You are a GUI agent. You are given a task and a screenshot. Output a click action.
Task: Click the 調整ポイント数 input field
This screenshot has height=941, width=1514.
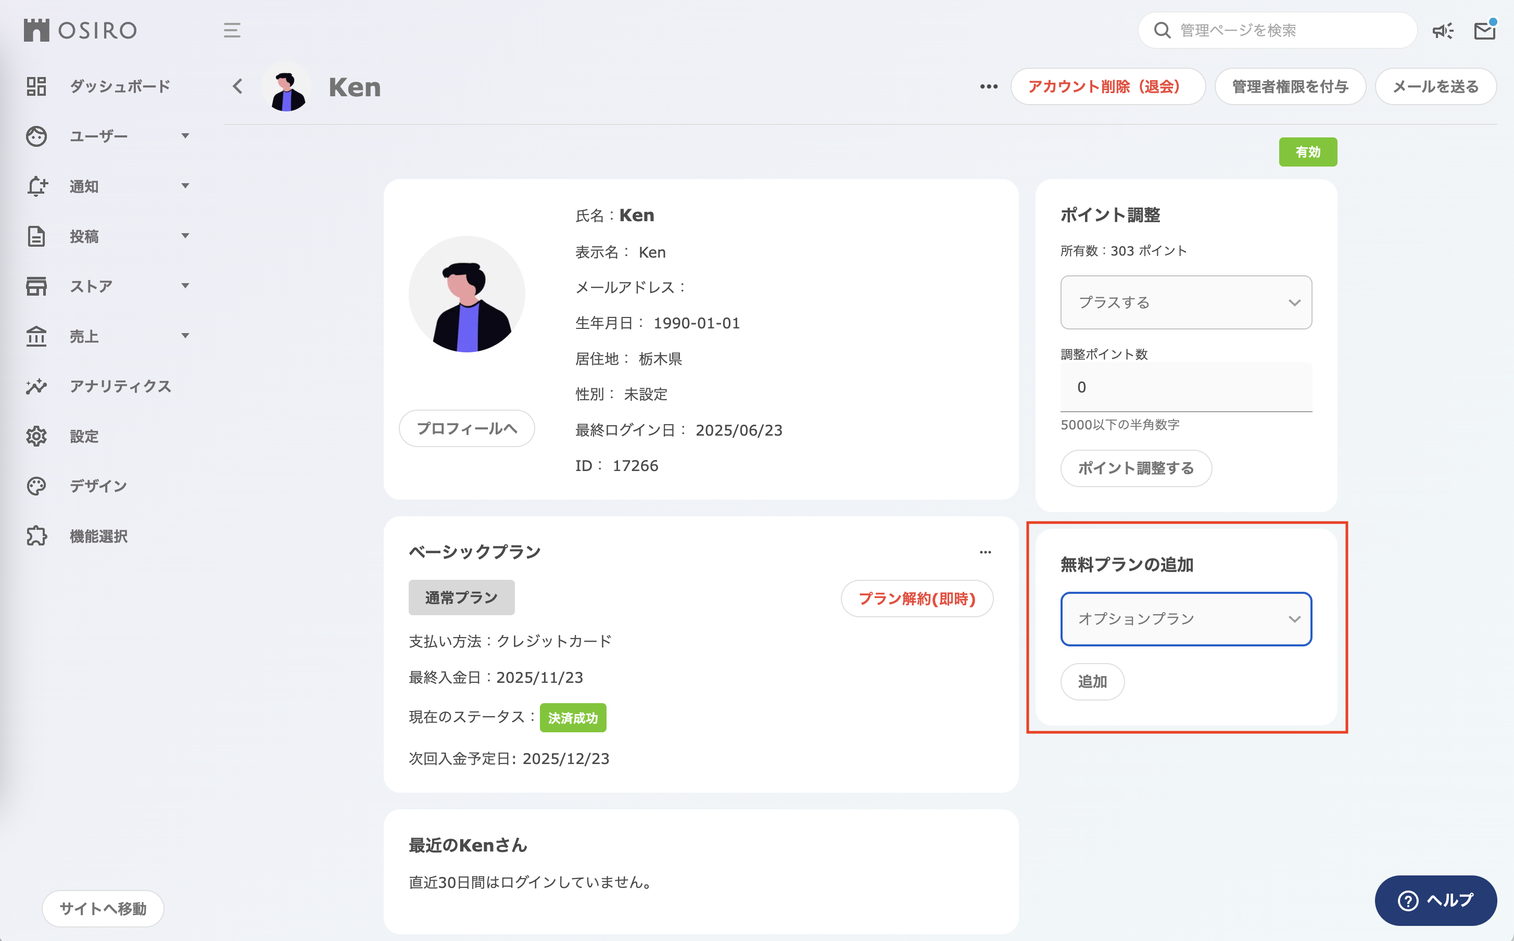1185,387
